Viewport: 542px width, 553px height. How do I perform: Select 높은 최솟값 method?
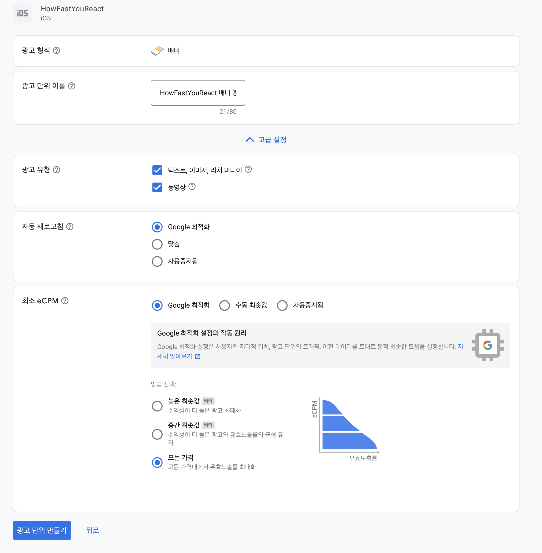pyautogui.click(x=157, y=406)
